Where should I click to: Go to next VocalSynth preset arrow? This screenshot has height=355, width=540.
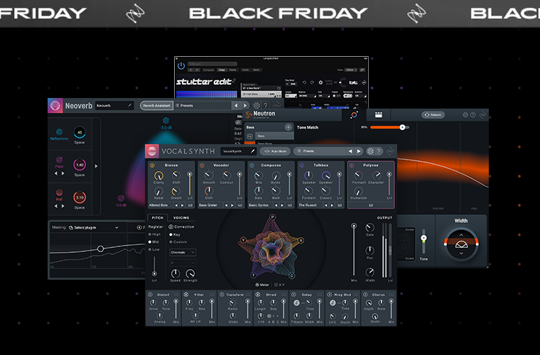pos(359,151)
